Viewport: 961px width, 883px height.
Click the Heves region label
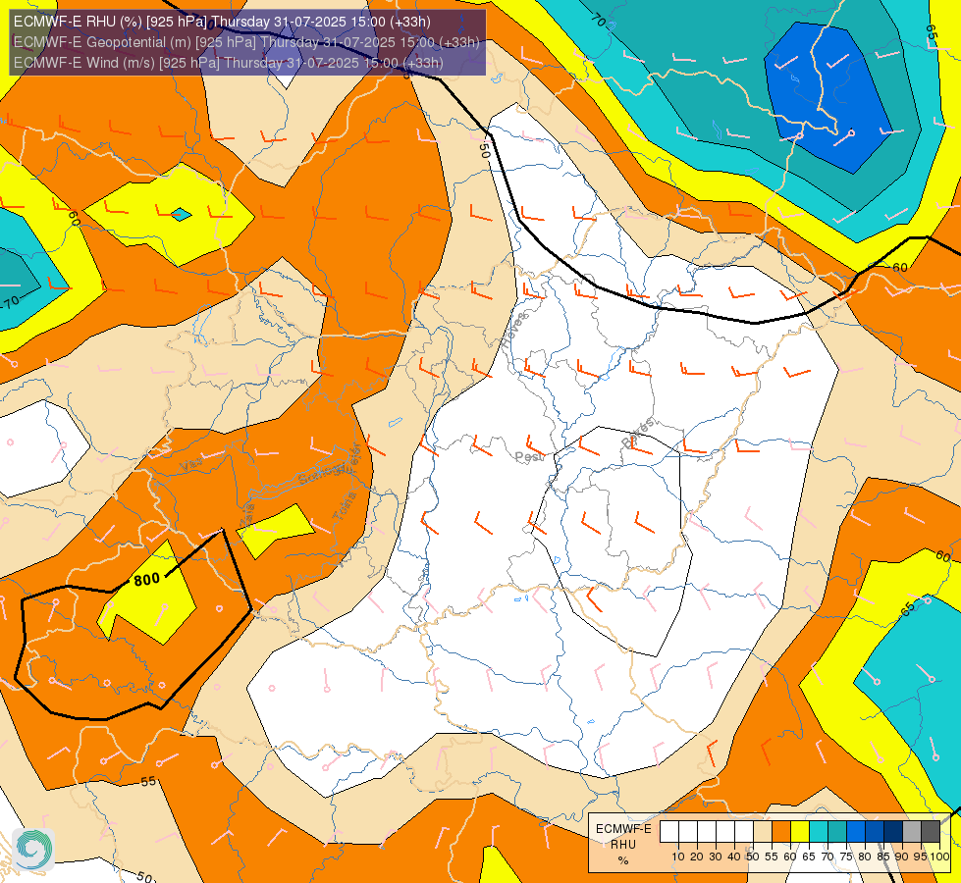514,330
